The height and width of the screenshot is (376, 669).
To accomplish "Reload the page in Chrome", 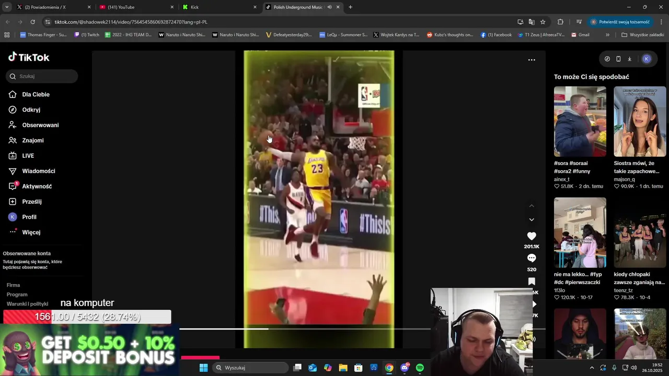I will pos(32,22).
